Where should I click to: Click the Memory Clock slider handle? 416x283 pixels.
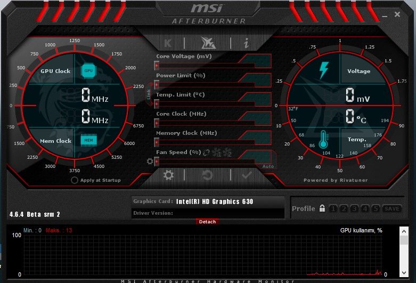pos(157,142)
